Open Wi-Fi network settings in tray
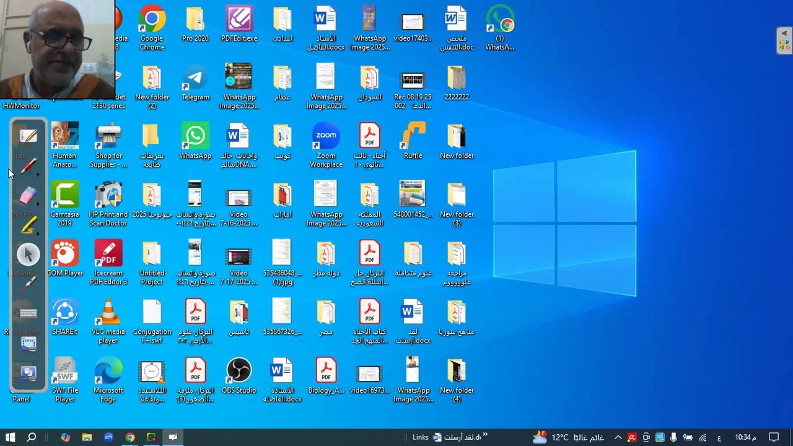Image resolution: width=793 pixels, height=446 pixels. [703, 437]
